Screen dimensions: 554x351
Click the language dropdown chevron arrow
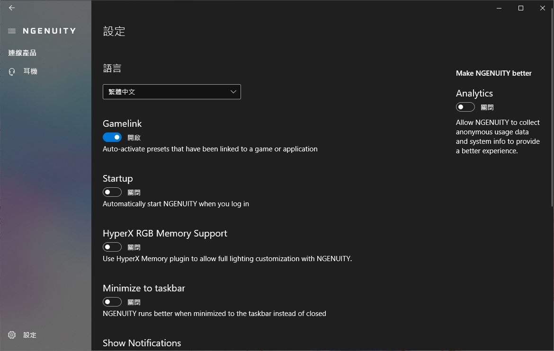(233, 92)
